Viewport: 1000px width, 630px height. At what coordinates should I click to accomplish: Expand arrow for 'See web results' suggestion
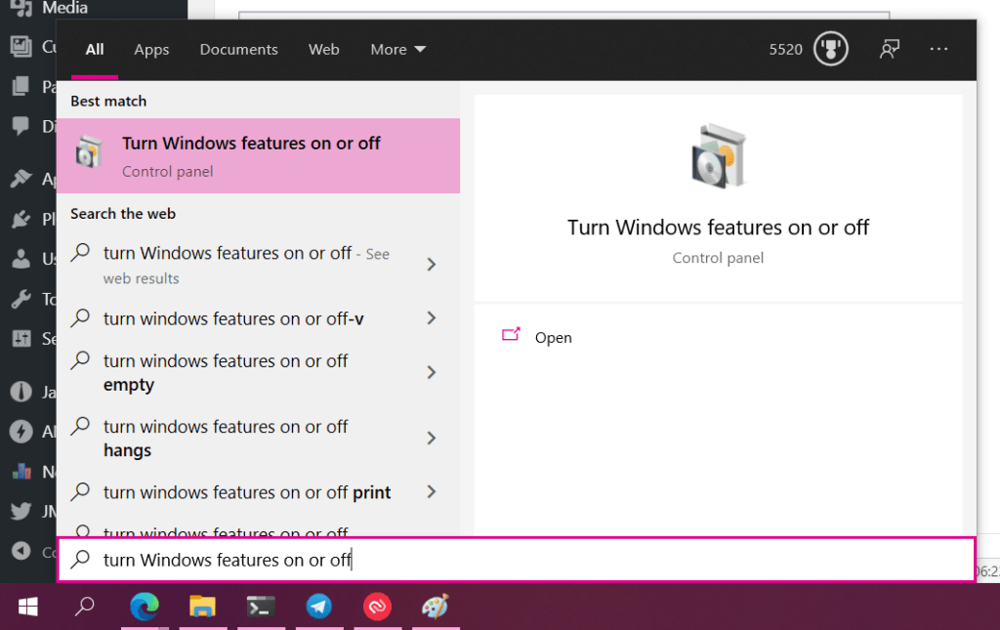coord(432,265)
